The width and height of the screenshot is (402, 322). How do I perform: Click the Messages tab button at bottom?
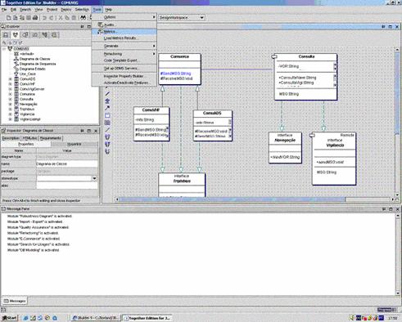[15, 301]
